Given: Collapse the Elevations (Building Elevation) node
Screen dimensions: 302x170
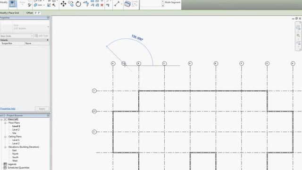Looking at the screenshot, I should click(x=5, y=147).
